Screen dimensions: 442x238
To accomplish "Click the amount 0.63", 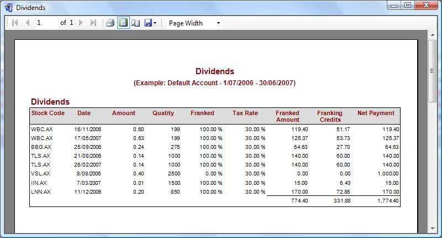I will tap(139, 138).
